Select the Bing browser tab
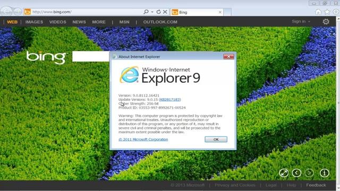 click(x=197, y=12)
